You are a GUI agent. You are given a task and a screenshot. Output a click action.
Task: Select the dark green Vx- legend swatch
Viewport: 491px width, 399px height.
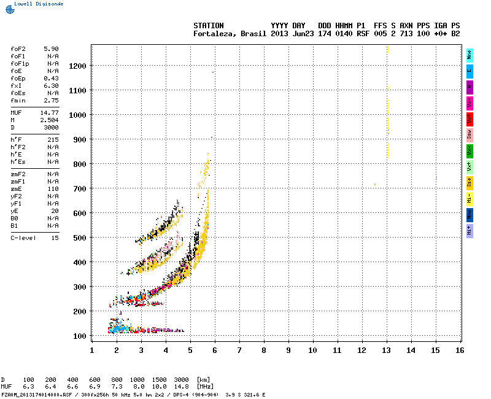pos(470,151)
